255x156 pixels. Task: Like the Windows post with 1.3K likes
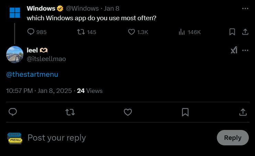pos(132,32)
